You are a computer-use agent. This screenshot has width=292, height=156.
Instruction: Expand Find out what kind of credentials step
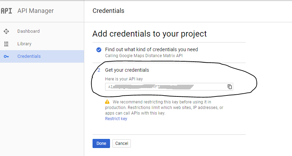(151, 49)
